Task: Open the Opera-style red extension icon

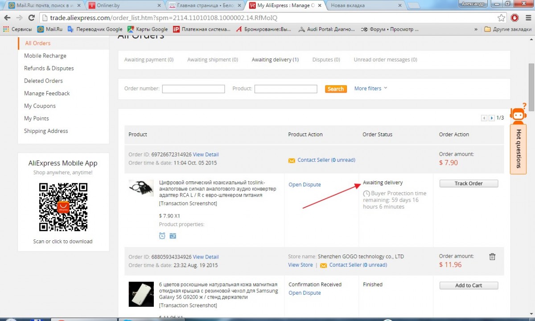Action: click(x=514, y=18)
